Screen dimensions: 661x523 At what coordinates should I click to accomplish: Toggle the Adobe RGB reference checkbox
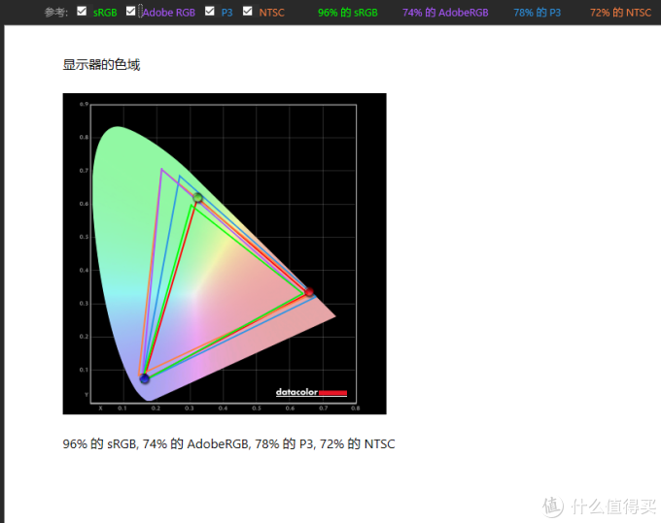[x=130, y=12]
